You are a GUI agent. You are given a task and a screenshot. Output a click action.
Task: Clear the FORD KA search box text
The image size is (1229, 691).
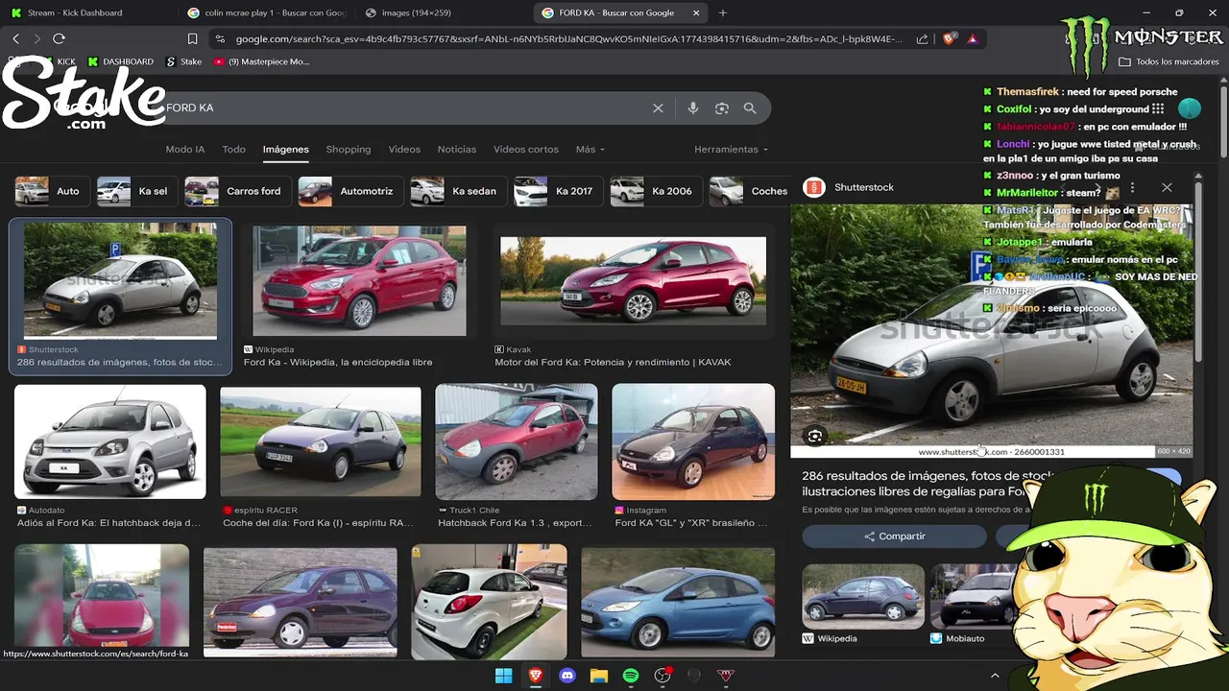pos(658,108)
